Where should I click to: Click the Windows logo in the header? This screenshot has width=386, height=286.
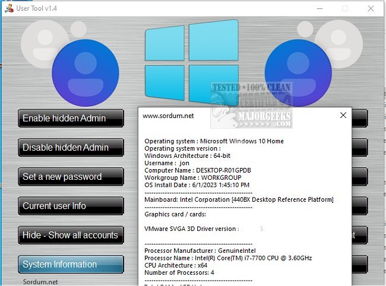click(192, 62)
